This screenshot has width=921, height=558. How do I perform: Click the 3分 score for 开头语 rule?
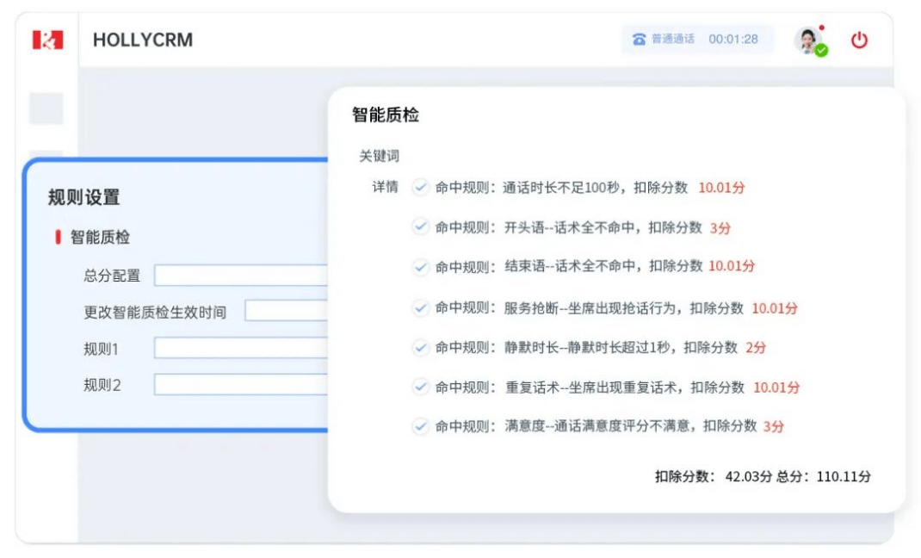720,228
